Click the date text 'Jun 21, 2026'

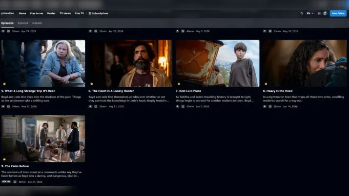(35, 182)
